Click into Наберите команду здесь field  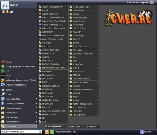point(20,132)
